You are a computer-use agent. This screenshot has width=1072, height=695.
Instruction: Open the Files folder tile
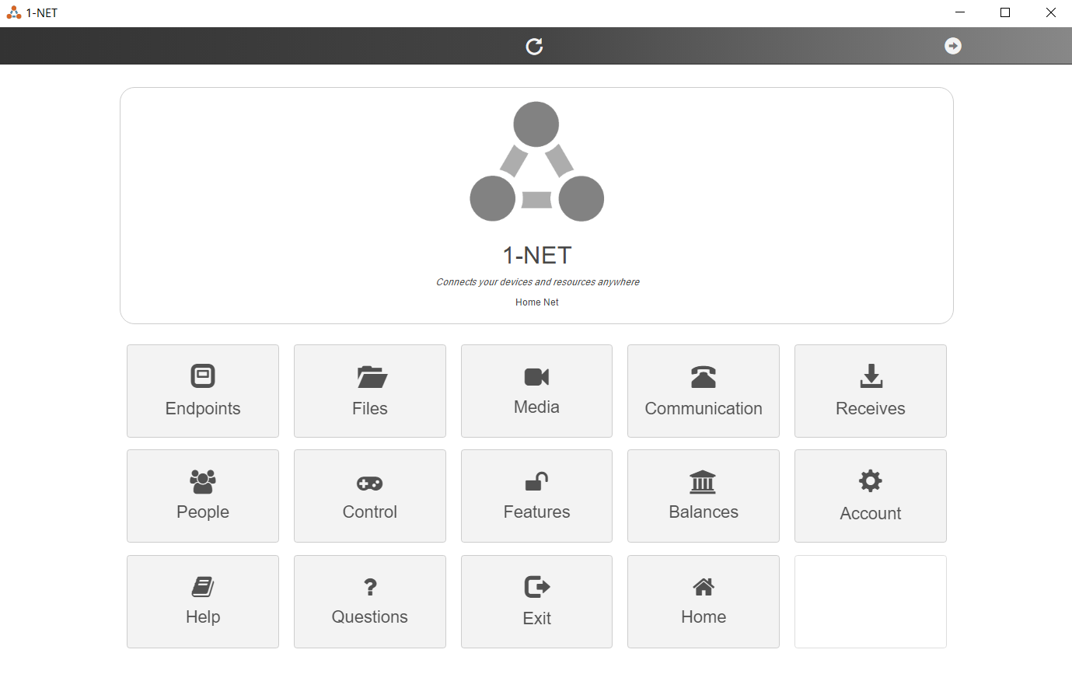point(370,391)
